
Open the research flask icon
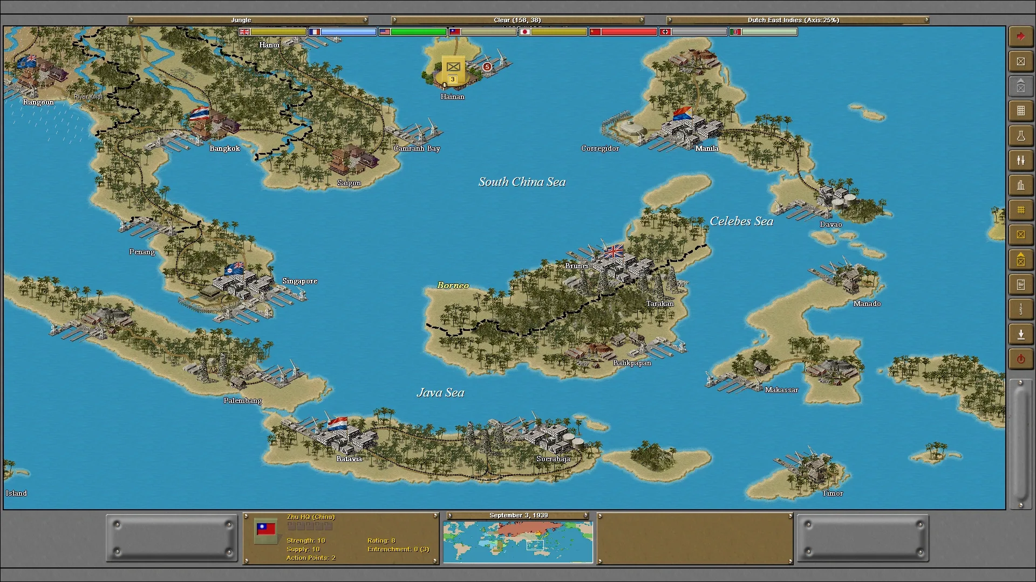(x=1020, y=136)
